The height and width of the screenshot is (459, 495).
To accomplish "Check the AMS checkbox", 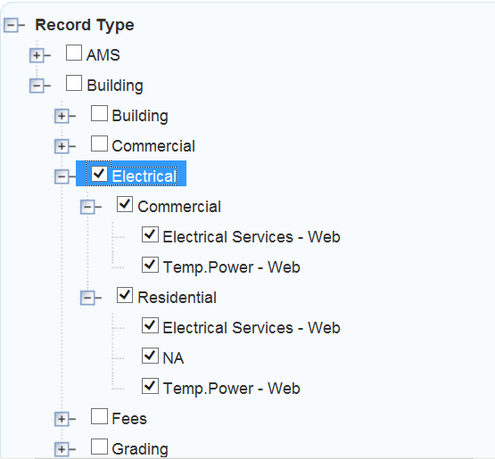I will click(x=74, y=53).
